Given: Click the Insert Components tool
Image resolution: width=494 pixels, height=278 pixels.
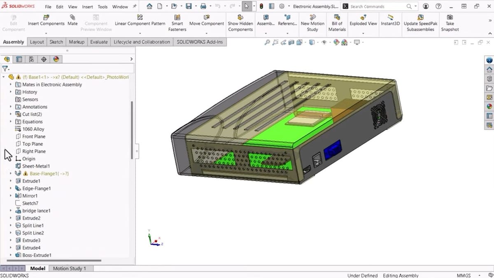Looking at the screenshot, I should (46, 20).
